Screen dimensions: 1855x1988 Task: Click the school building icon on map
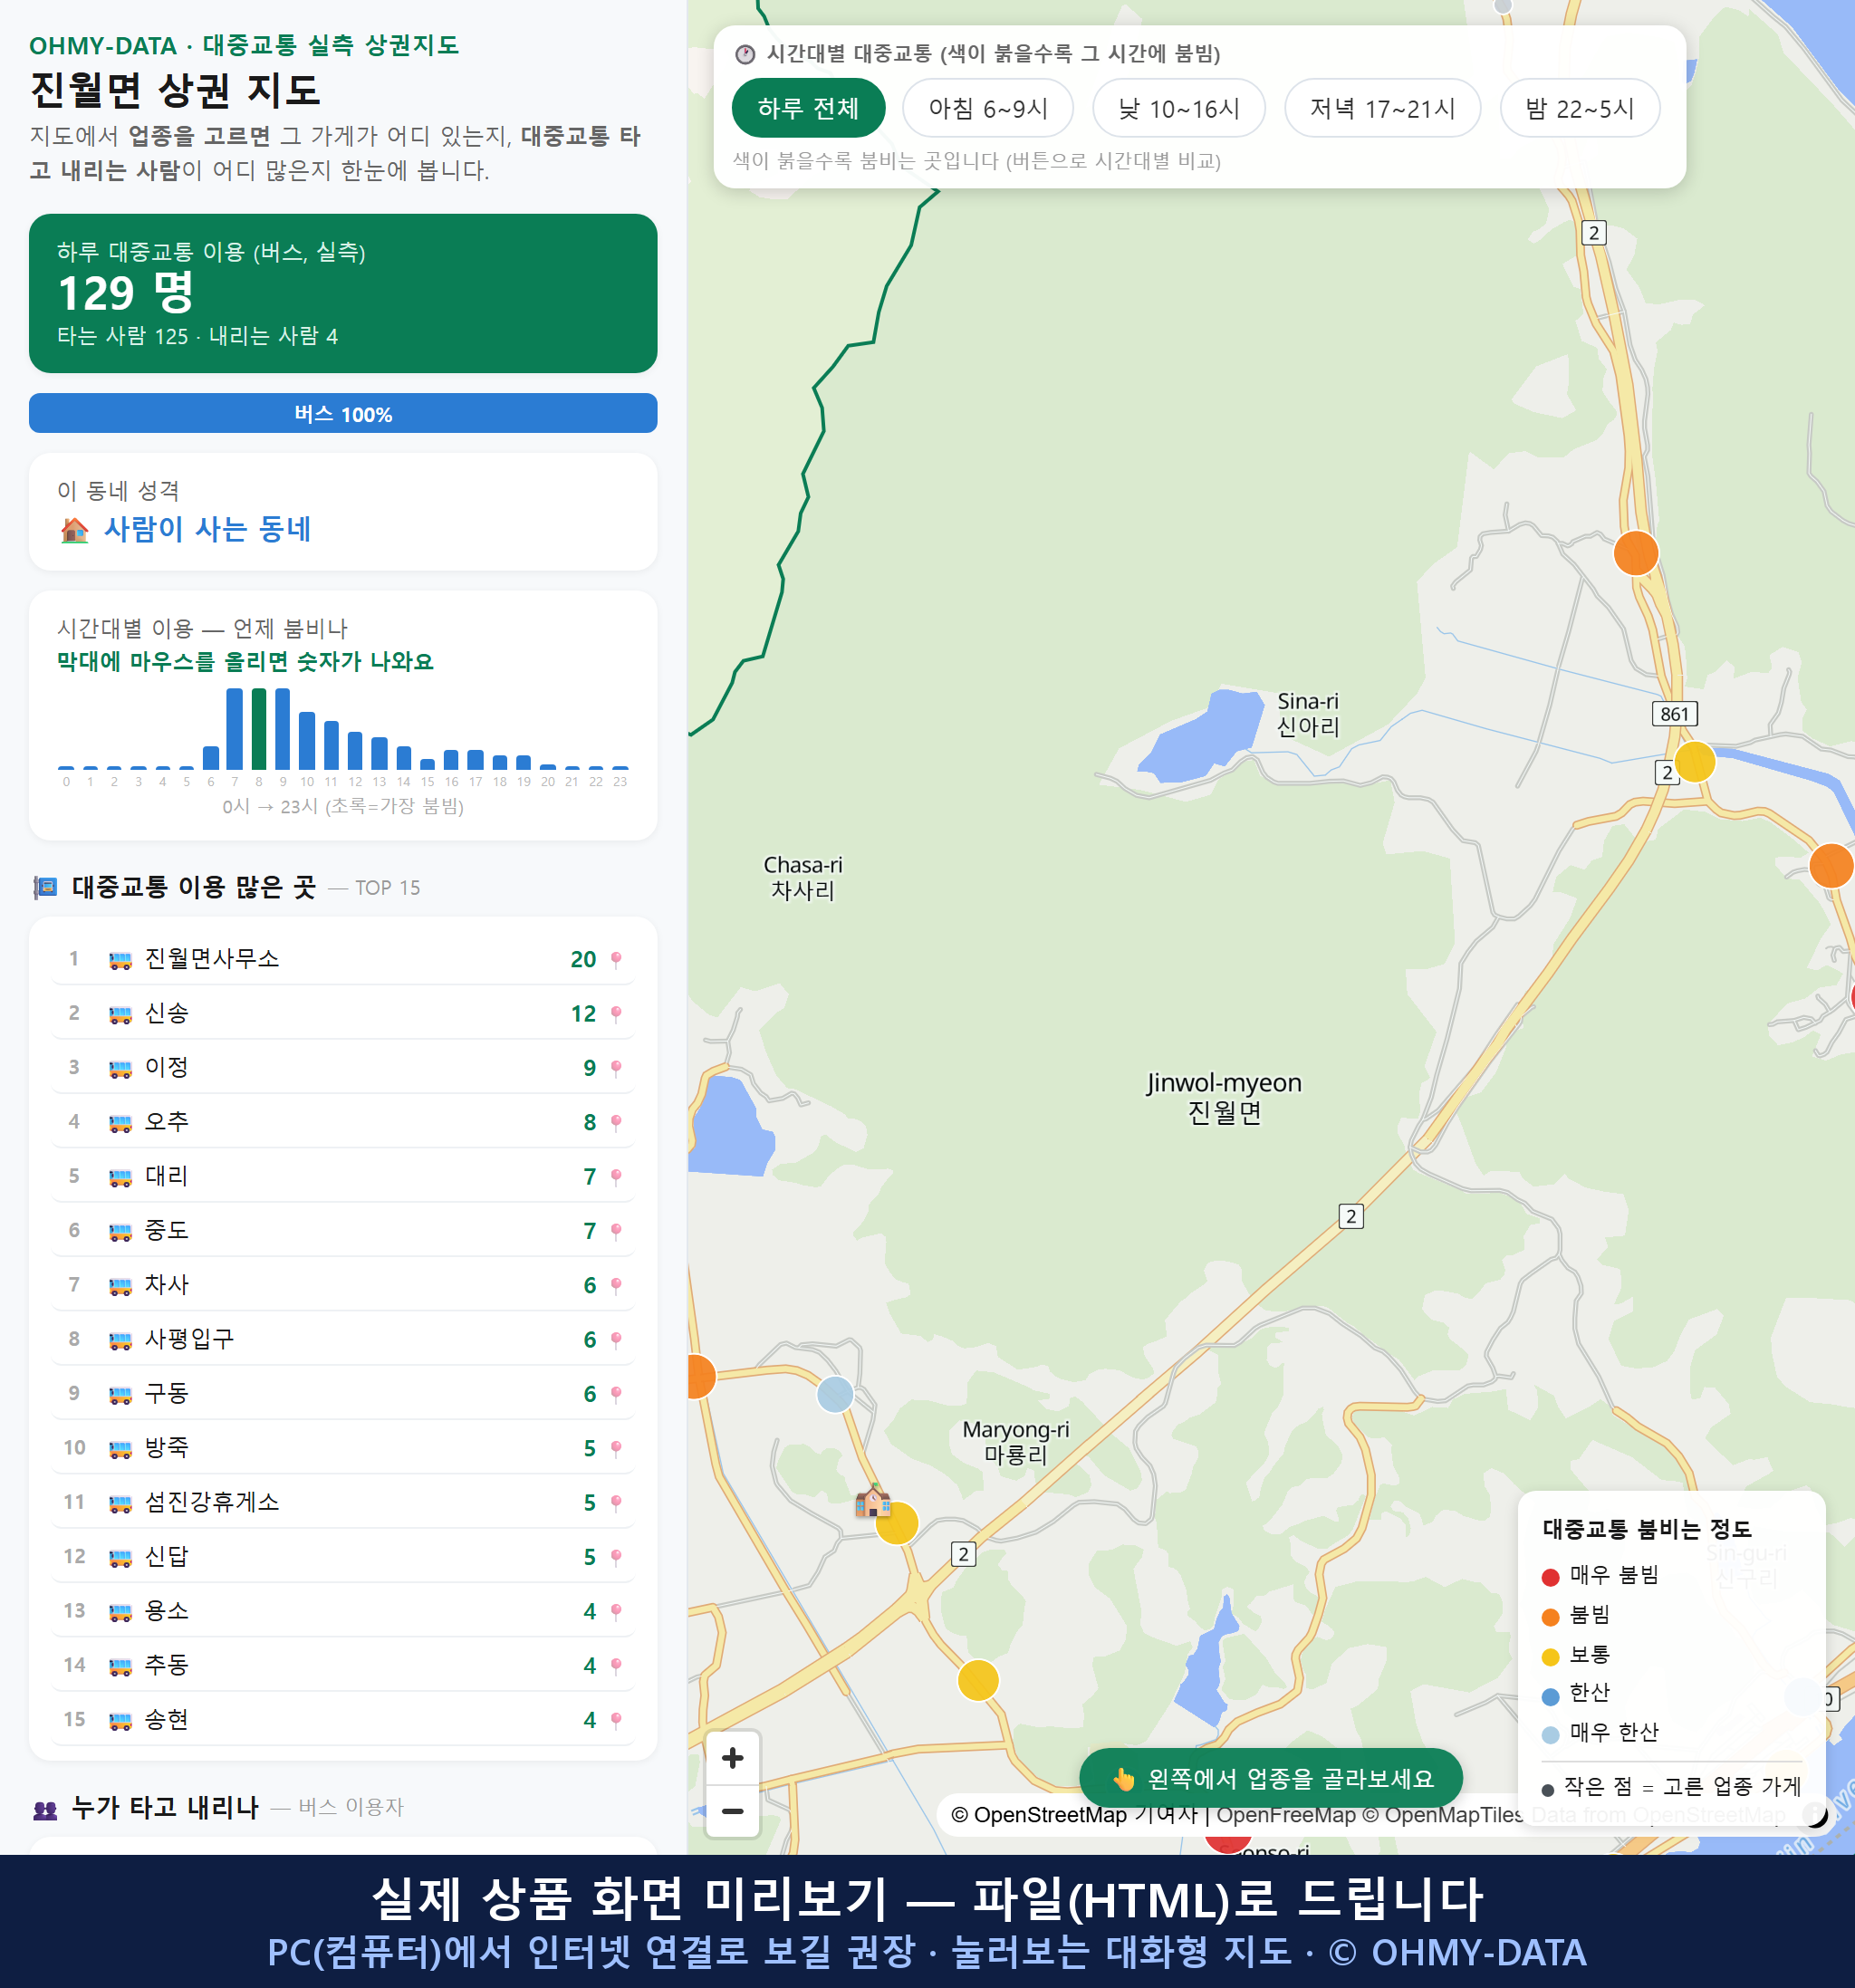pos(872,1500)
